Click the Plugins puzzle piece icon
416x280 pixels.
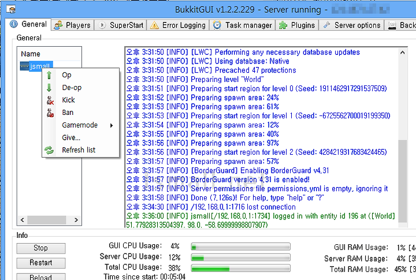(x=283, y=25)
